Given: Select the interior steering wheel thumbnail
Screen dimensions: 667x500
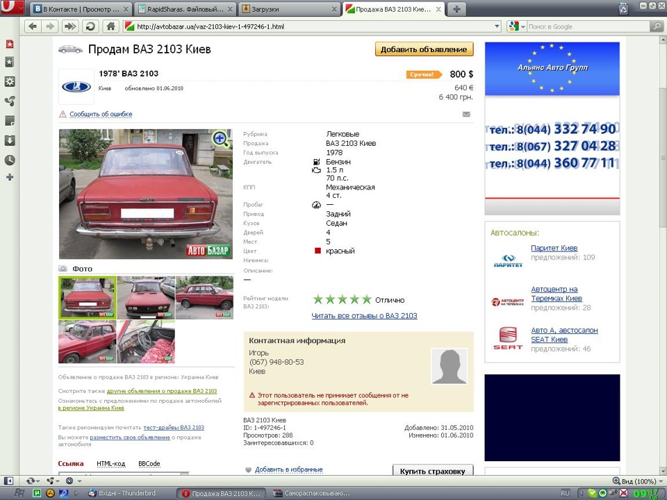Looking at the screenshot, I should pos(146,342).
